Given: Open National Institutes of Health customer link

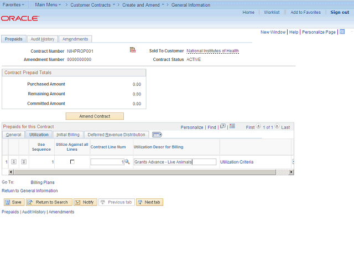Looking at the screenshot, I should click(x=212, y=51).
